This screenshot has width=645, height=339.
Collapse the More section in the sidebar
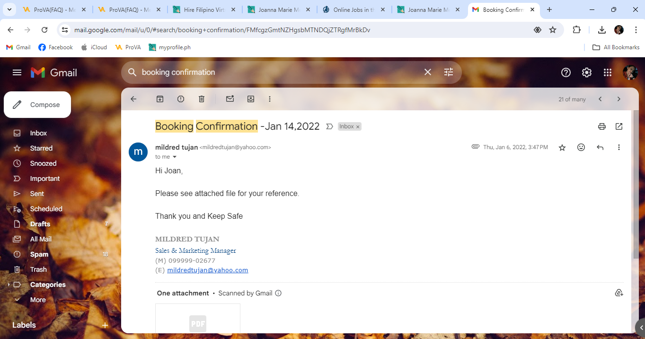click(x=38, y=300)
